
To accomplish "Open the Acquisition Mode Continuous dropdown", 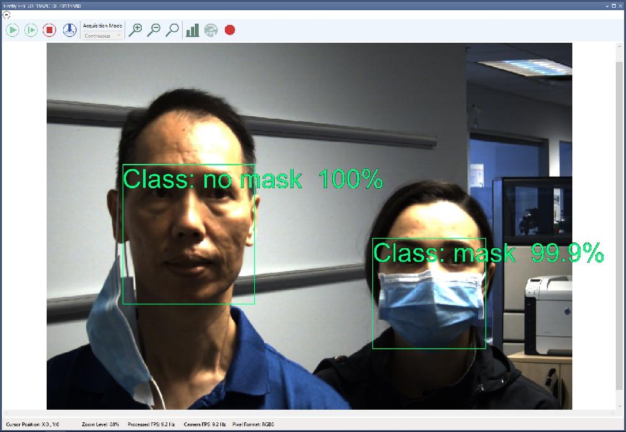I will [x=102, y=36].
